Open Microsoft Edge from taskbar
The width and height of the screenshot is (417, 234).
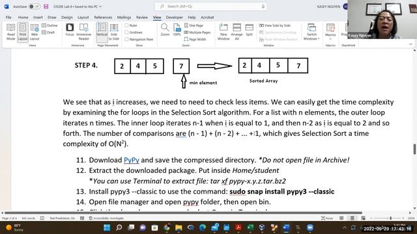coord(203,227)
